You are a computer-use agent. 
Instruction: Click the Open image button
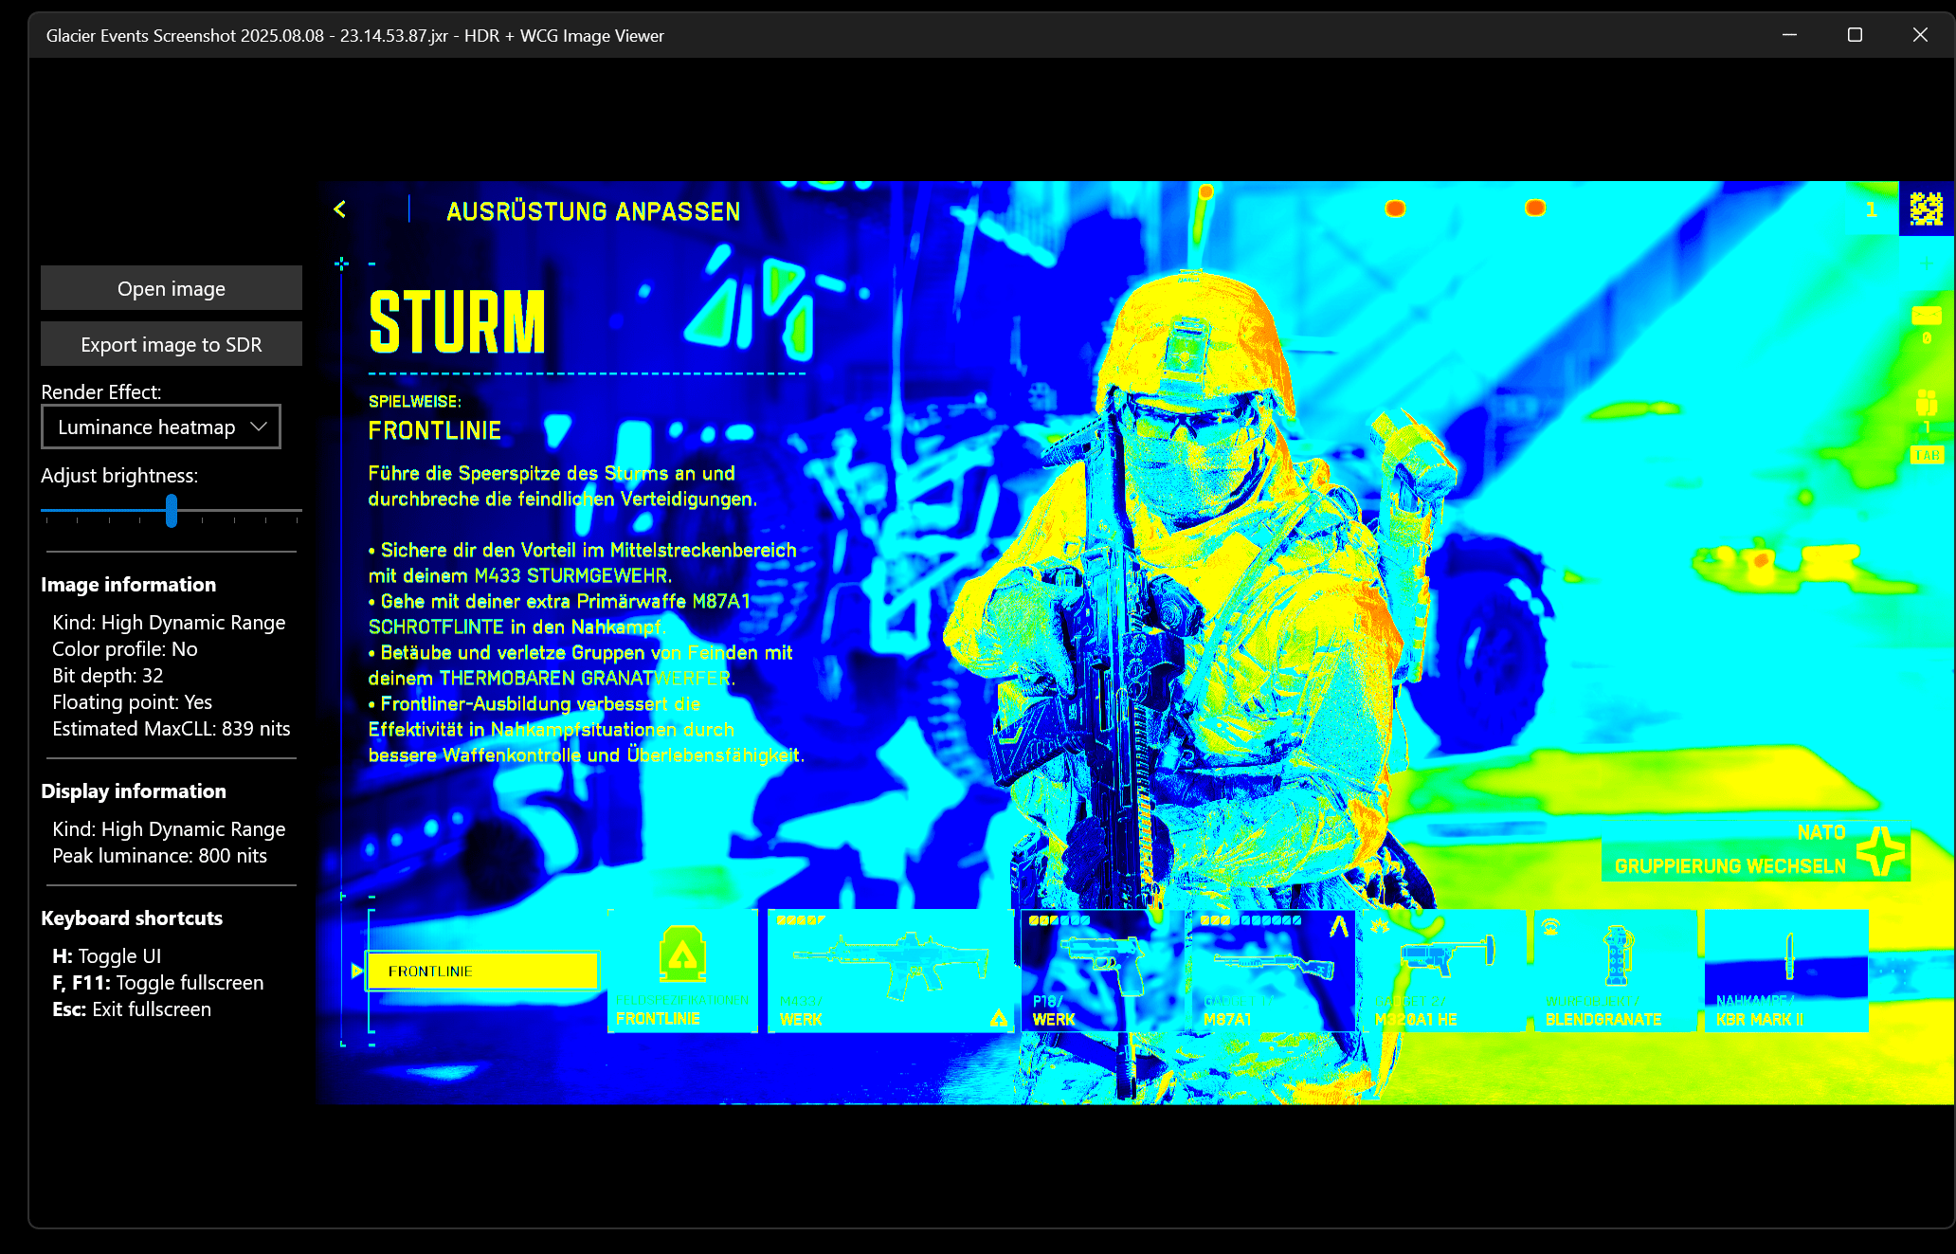(172, 288)
